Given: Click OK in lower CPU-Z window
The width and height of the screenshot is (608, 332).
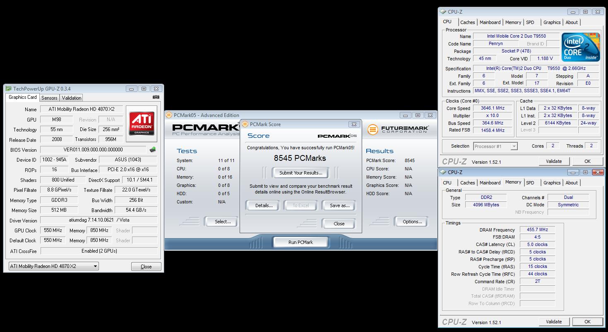Looking at the screenshot, I should [x=587, y=322].
